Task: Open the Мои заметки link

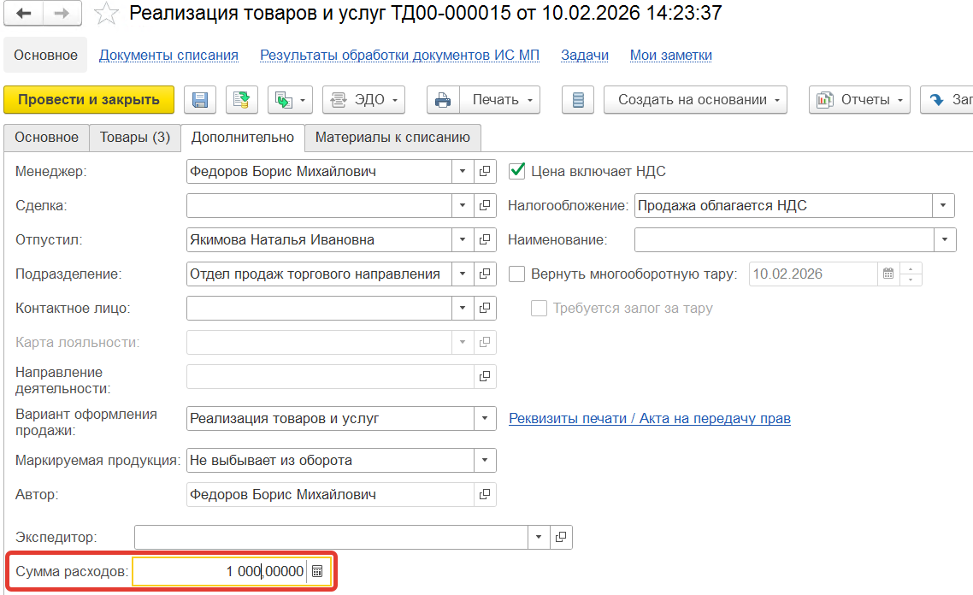Action: 671,56
